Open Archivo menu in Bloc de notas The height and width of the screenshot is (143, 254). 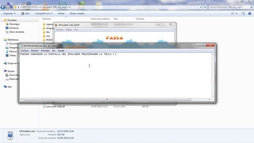pyautogui.click(x=25, y=50)
